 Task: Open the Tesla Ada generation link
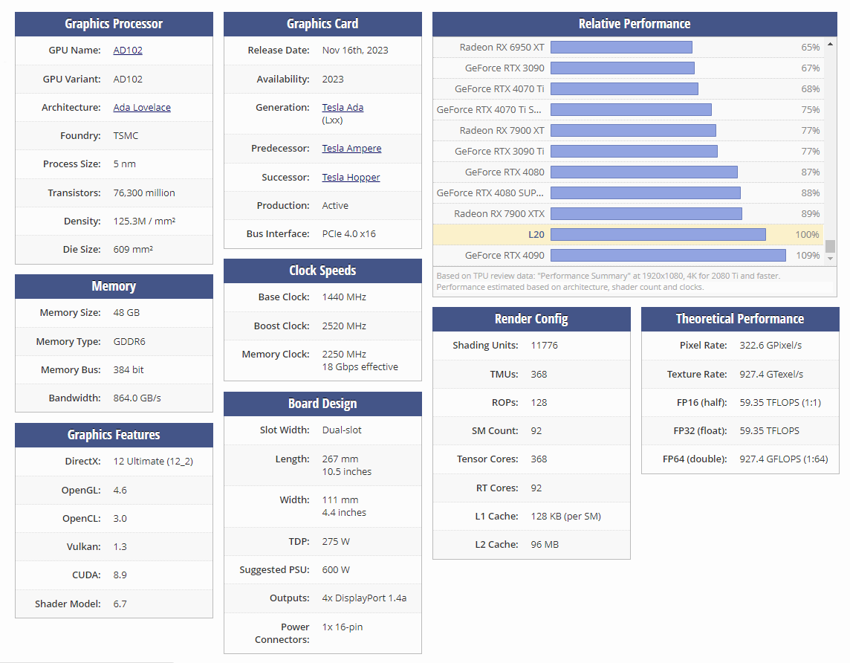pos(343,107)
